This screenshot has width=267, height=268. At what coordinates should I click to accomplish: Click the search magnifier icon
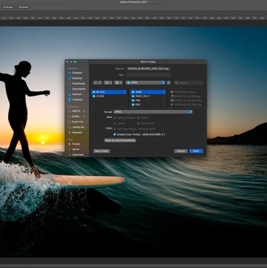click(x=176, y=83)
